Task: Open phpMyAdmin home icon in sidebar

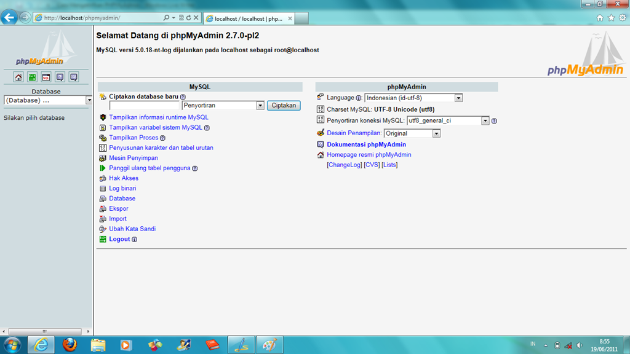Action: coord(18,77)
